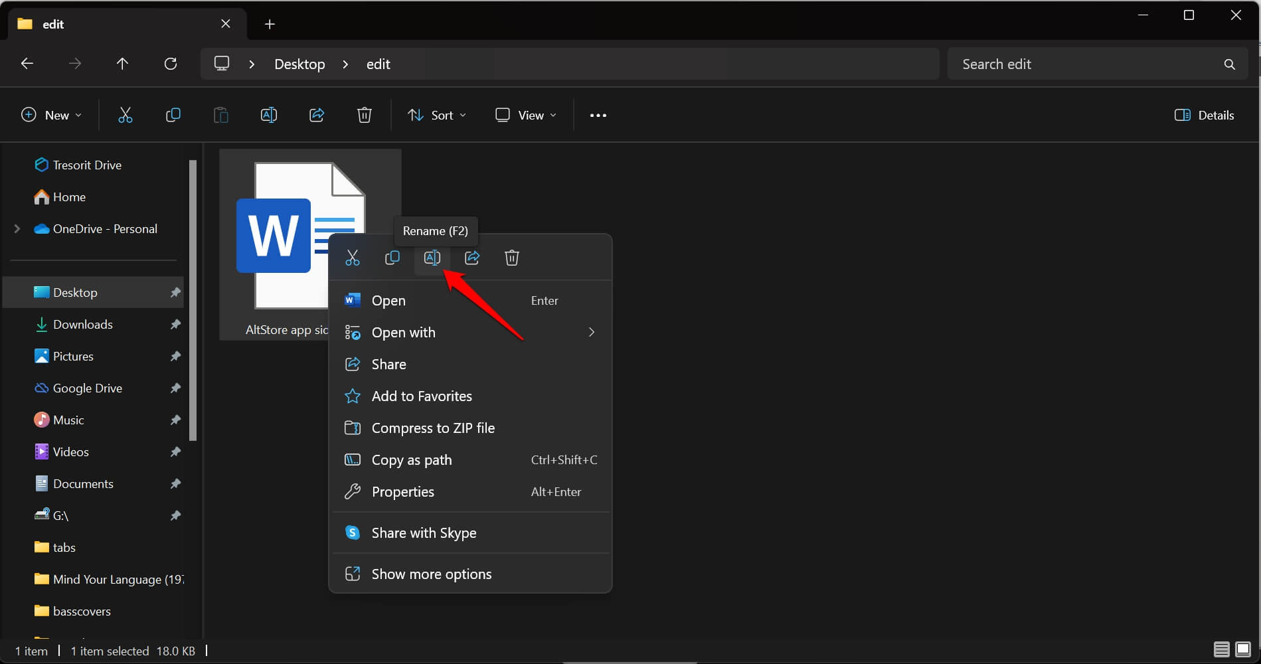Click the Search edit input field
This screenshot has height=664, width=1261.
coord(1089,64)
